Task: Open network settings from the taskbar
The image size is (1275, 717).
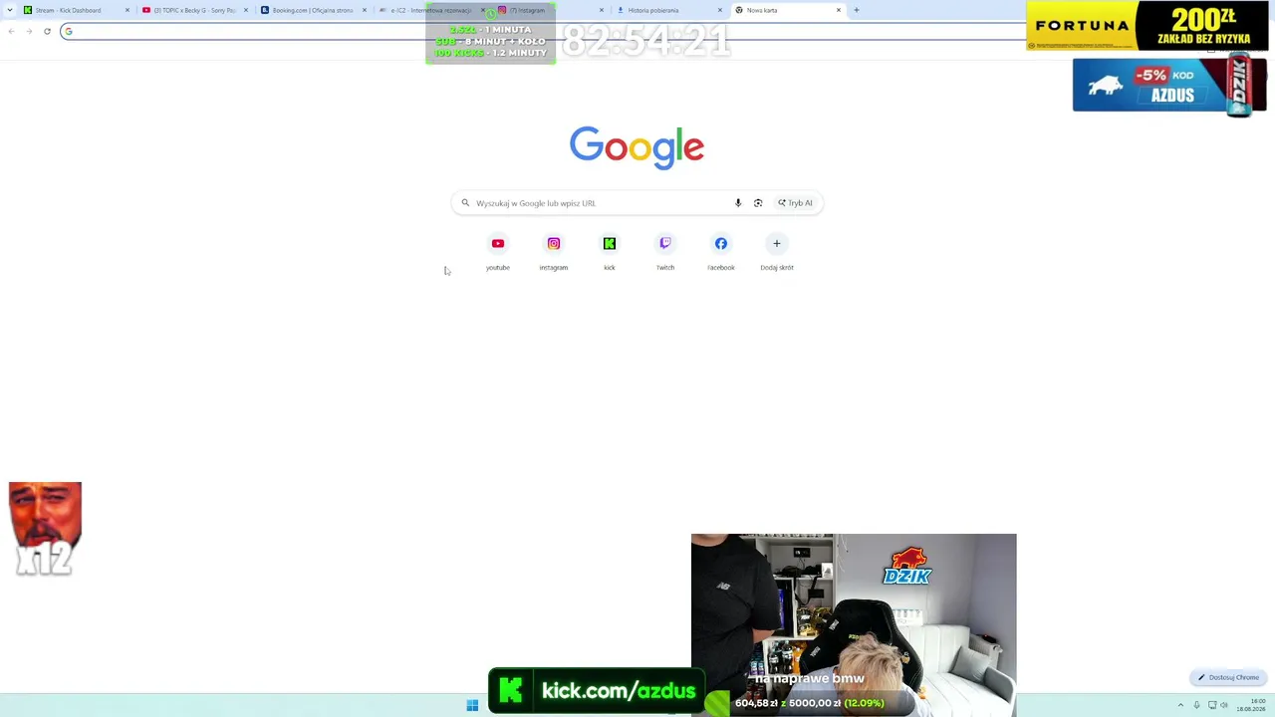Action: (1211, 705)
